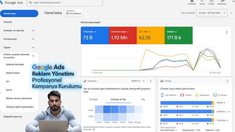Select Genel bakış in sidebar
The width and height of the screenshot is (235, 132).
pyautogui.click(x=19, y=13)
